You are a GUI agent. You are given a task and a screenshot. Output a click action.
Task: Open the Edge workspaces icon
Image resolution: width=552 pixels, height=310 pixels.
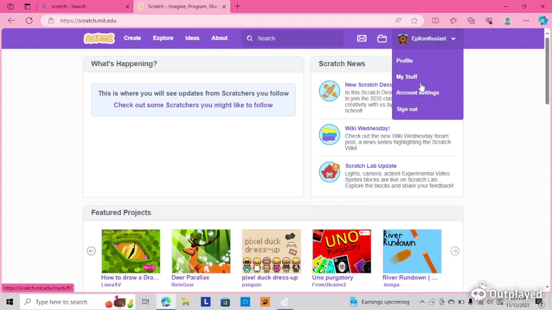[x=10, y=6]
